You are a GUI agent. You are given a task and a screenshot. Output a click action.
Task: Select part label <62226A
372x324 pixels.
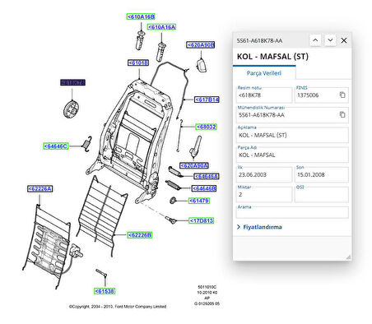click(40, 188)
